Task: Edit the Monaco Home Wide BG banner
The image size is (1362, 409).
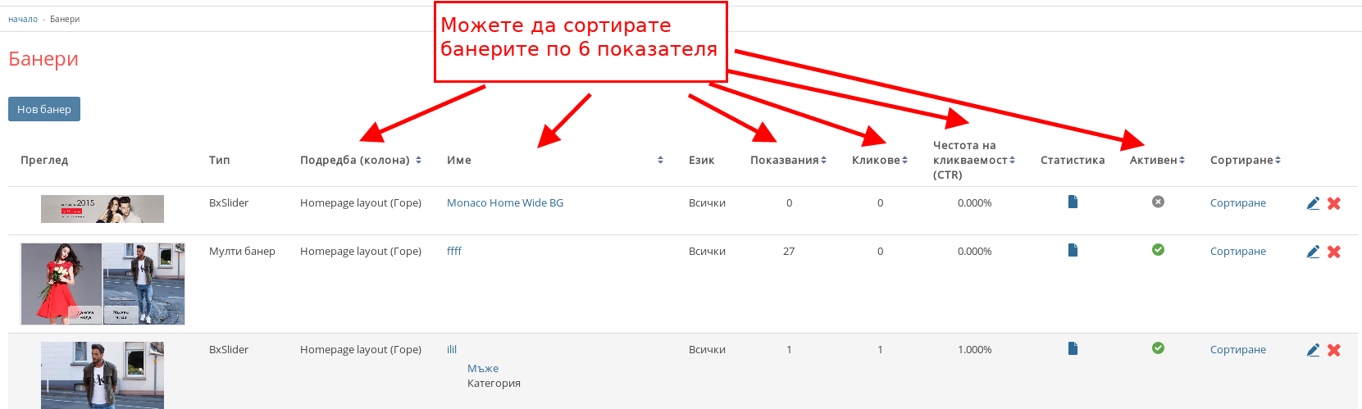Action: tap(1313, 203)
